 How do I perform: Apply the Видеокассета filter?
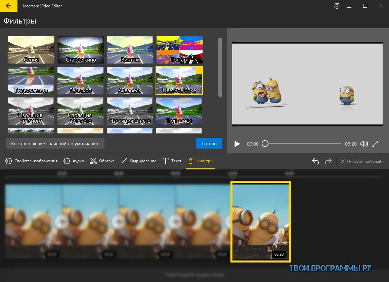31,80
